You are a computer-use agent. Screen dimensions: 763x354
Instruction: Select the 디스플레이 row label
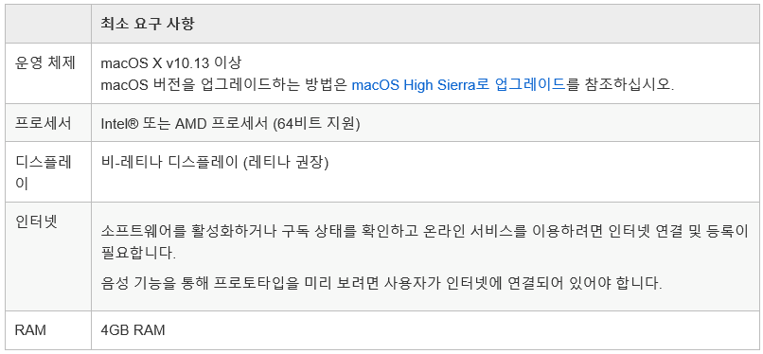point(44,173)
